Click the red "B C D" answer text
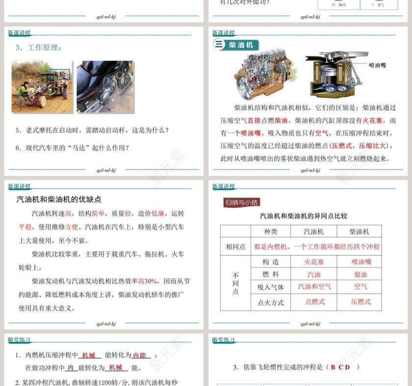 coord(340,367)
